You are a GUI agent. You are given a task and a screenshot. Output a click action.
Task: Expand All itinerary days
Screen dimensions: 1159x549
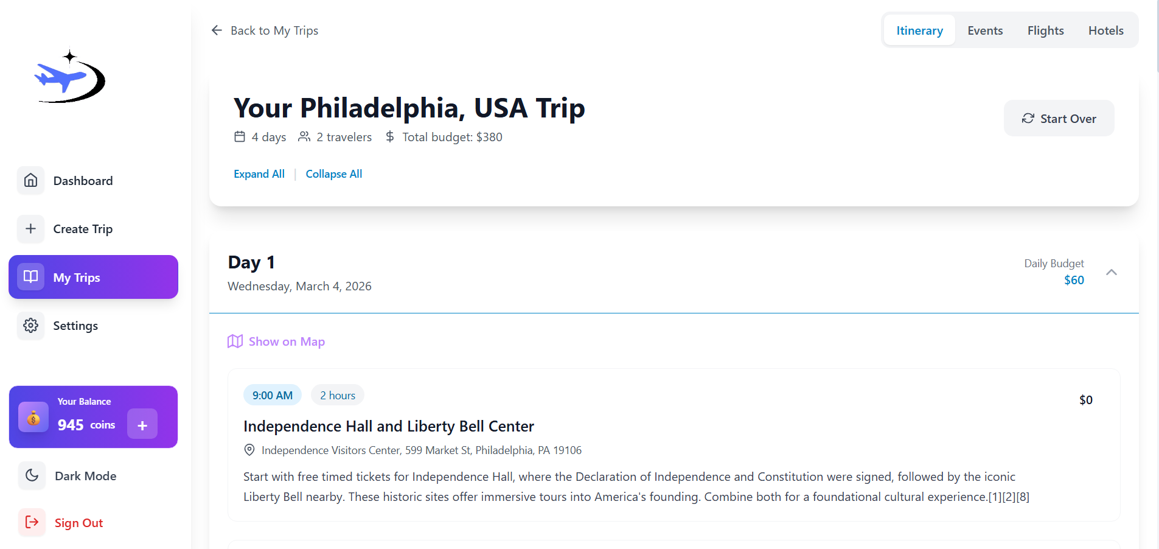[x=259, y=173]
